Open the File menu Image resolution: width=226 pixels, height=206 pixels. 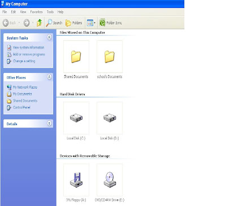pyautogui.click(x=5, y=12)
